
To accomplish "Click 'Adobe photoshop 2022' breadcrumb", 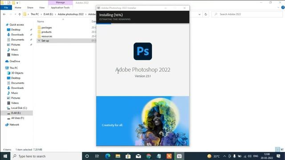I will 70,14.
